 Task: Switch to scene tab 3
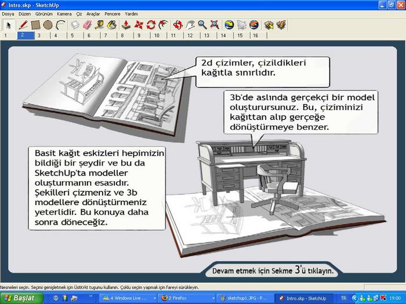(x=39, y=35)
